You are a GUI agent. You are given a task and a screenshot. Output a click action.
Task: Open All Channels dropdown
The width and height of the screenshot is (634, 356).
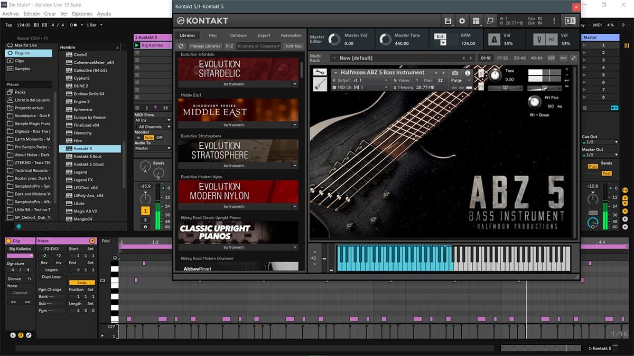tap(153, 127)
